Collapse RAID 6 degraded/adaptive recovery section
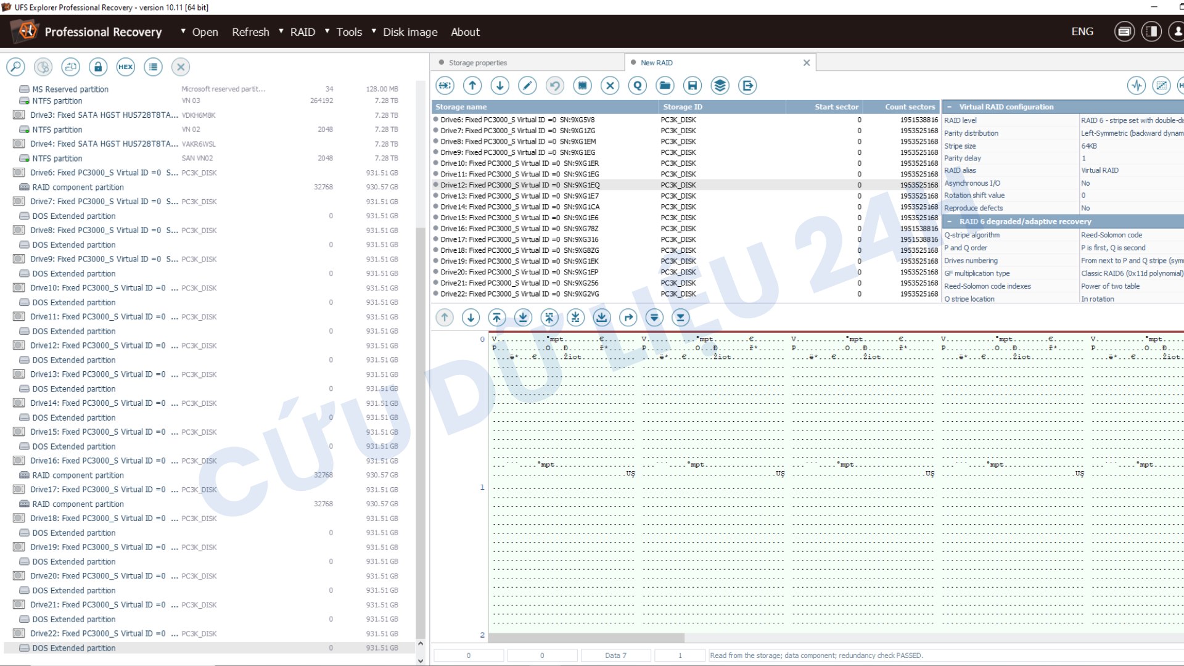 click(x=950, y=222)
